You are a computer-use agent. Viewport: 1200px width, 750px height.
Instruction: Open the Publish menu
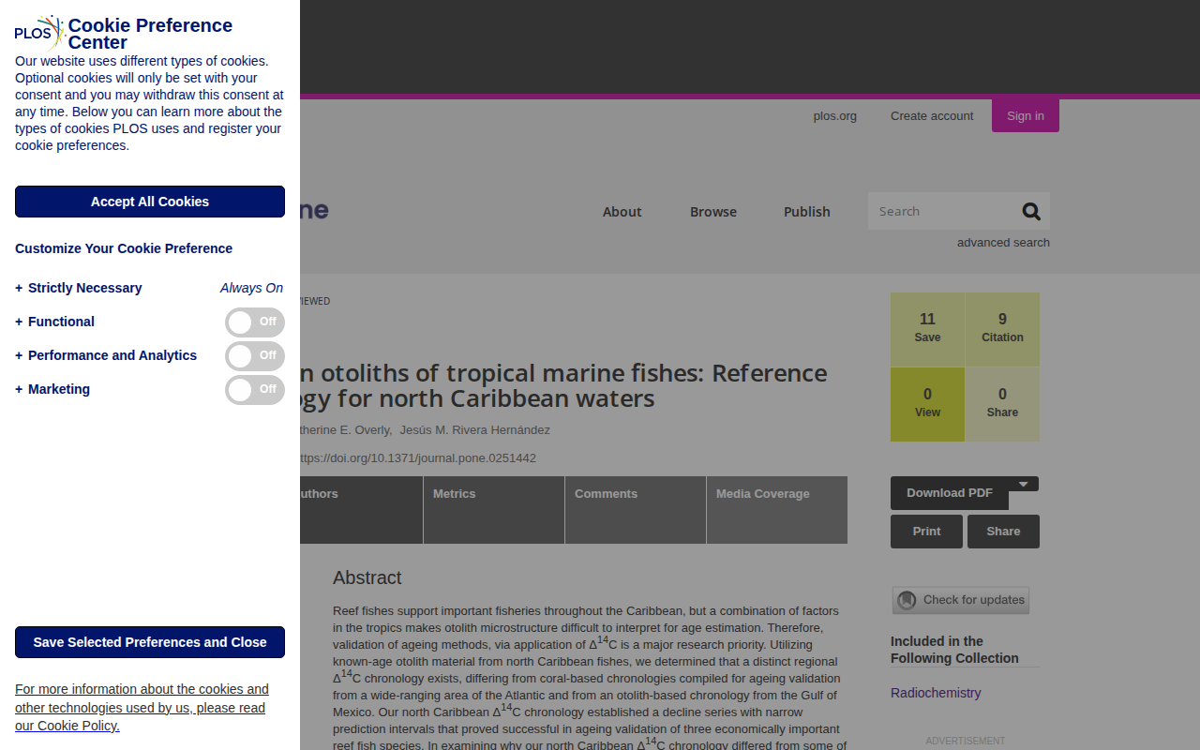click(807, 212)
